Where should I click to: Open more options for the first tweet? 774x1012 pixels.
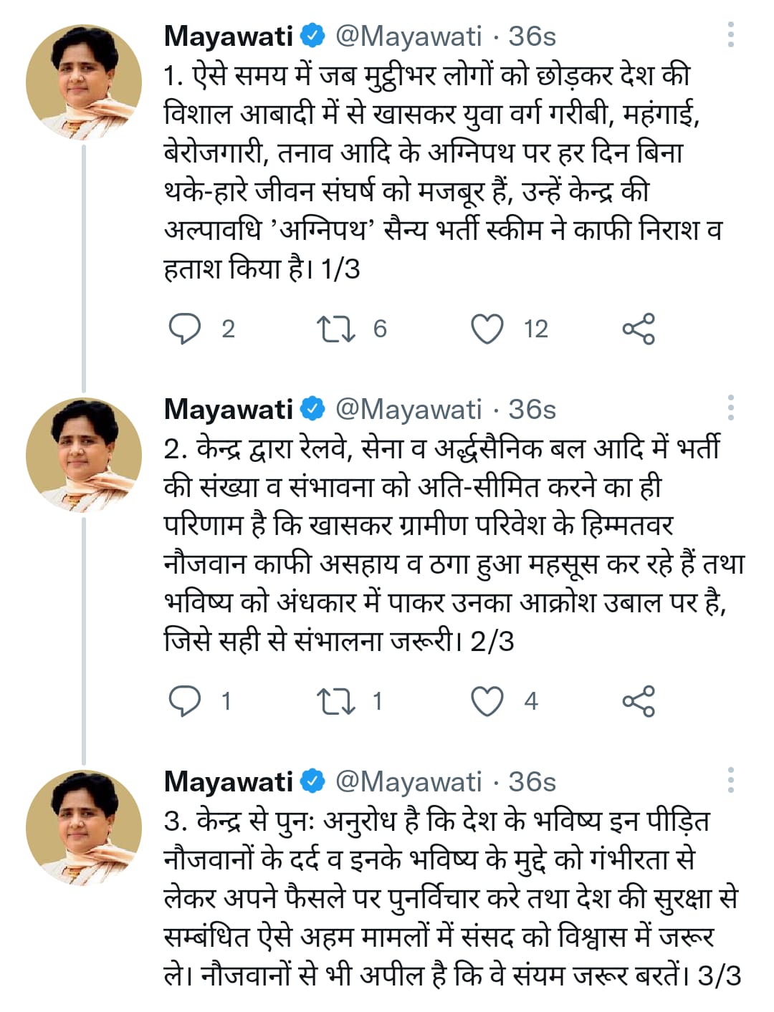730,35
